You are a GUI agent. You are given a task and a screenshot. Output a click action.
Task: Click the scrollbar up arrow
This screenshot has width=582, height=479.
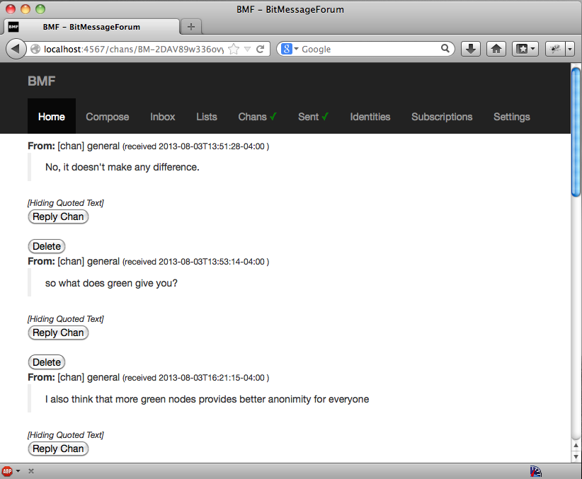tap(576, 445)
